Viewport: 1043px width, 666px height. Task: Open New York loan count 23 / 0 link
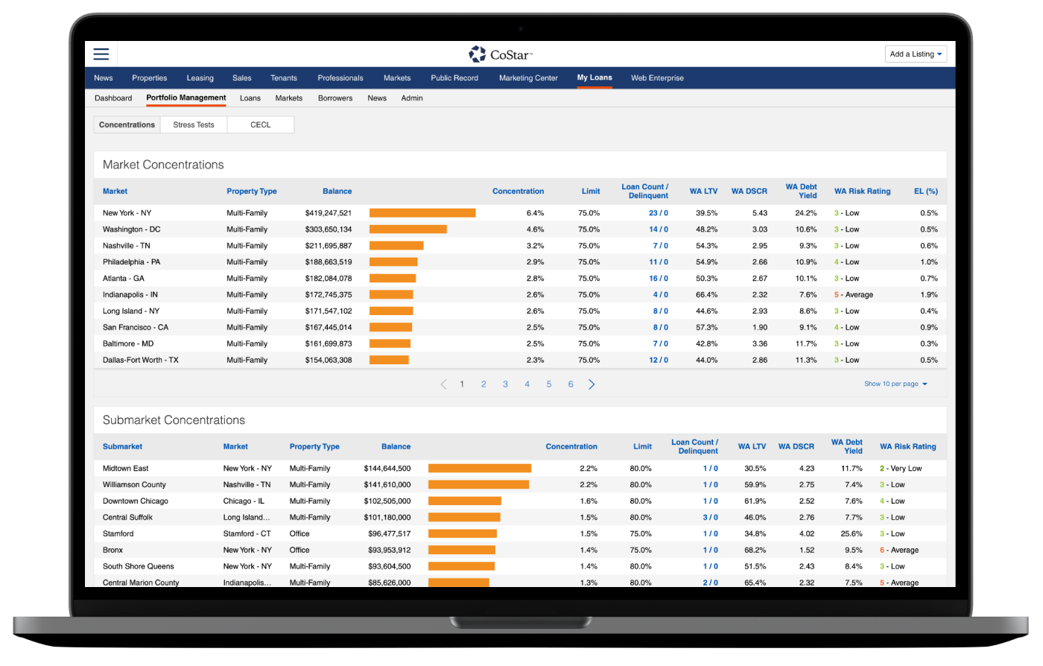click(658, 213)
